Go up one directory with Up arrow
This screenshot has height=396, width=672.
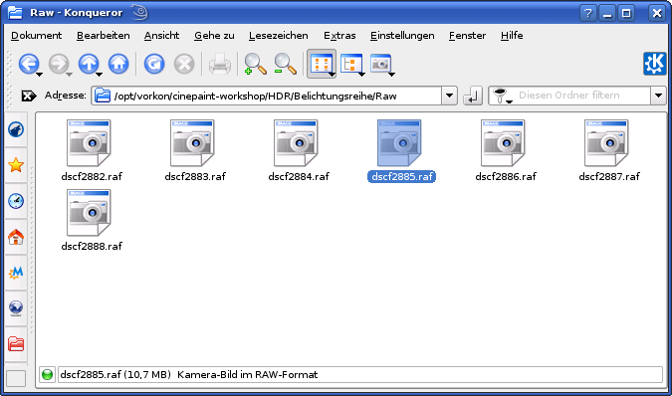(x=89, y=65)
